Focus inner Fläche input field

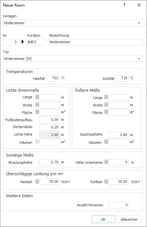50,112
